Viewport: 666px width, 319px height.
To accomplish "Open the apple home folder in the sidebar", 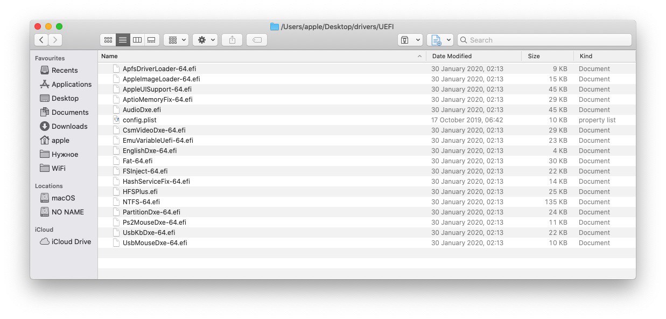I will (x=54, y=140).
